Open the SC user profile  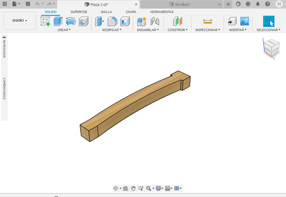[279, 4]
